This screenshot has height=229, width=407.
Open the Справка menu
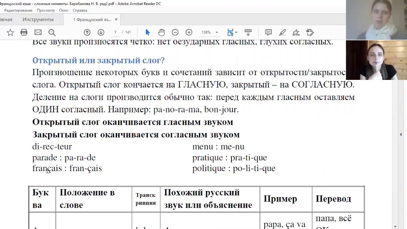[80, 10]
